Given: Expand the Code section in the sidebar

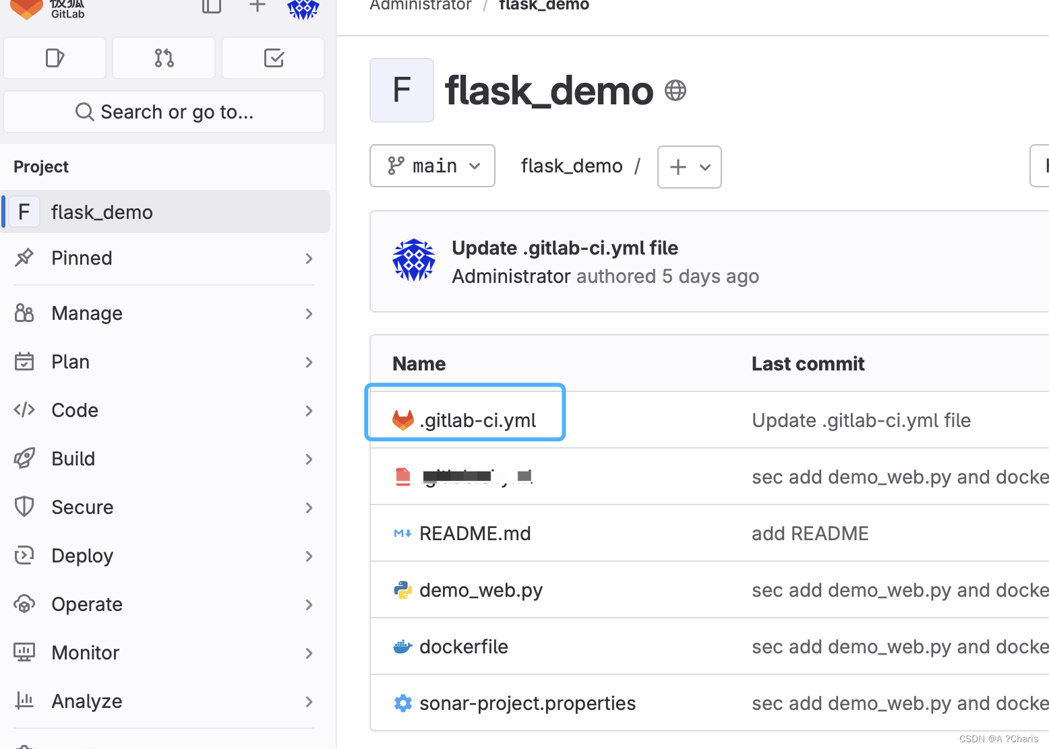Looking at the screenshot, I should [74, 410].
